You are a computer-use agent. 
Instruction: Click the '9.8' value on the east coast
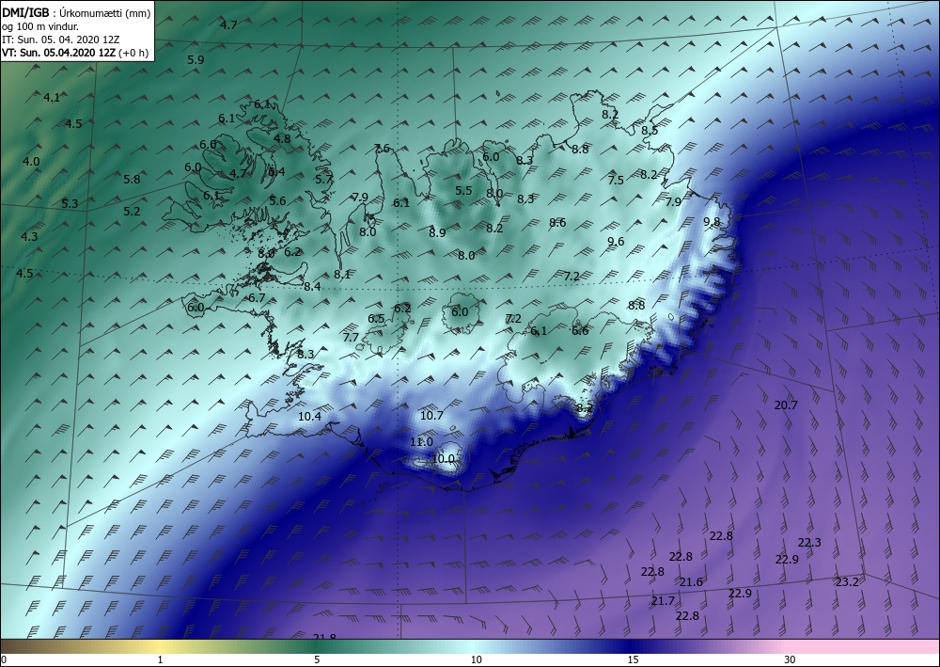point(712,222)
